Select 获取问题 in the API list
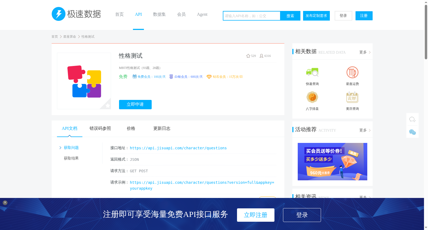This screenshot has width=428, height=230. pos(71,148)
